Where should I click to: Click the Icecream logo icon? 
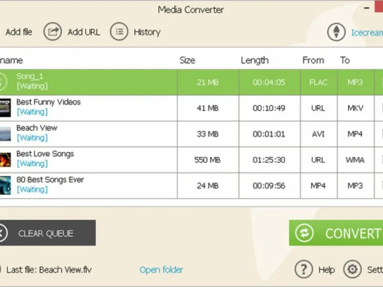coord(336,32)
